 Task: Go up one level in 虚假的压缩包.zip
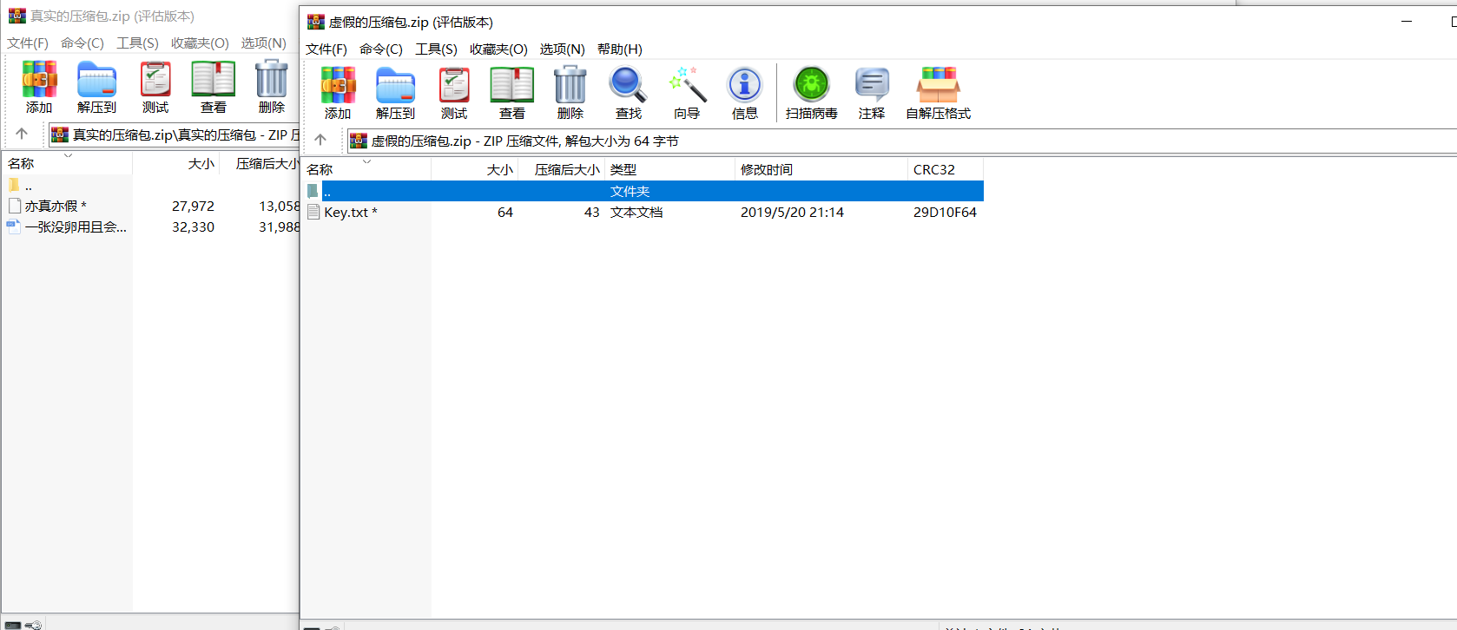pyautogui.click(x=320, y=141)
